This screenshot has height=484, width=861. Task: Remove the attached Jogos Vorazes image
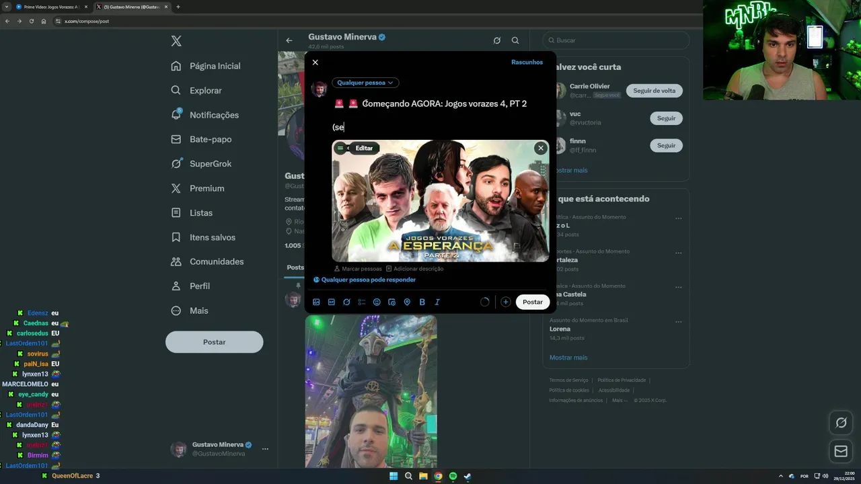click(540, 148)
